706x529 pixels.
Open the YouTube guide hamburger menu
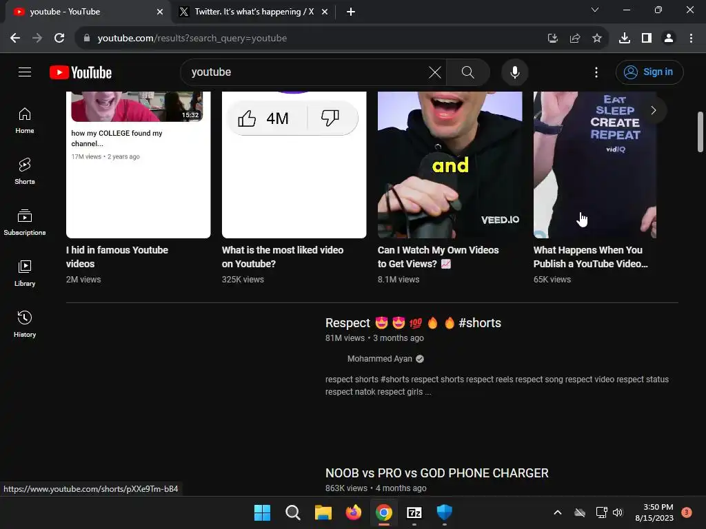pyautogui.click(x=25, y=72)
